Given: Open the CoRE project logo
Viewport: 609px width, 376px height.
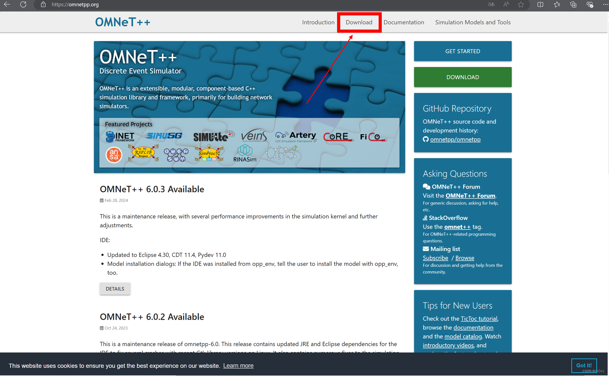Looking at the screenshot, I should click(338, 136).
